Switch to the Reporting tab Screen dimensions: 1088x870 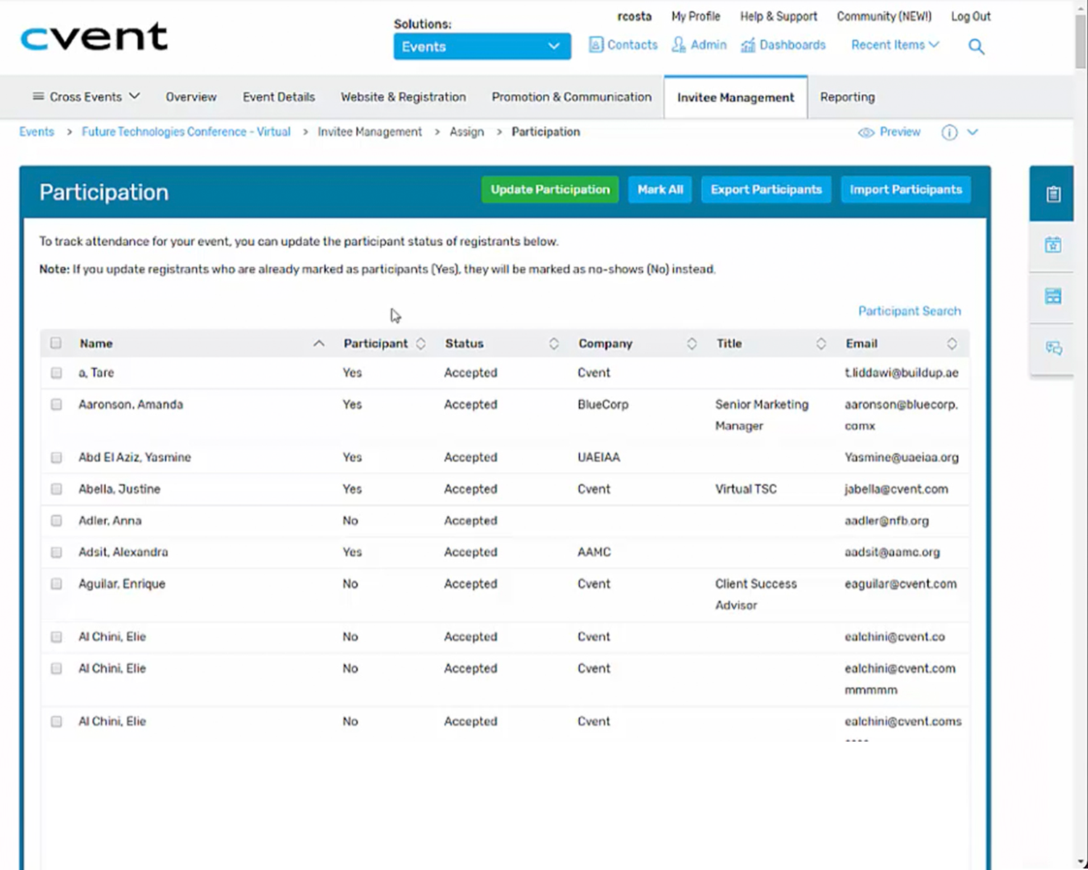(x=846, y=96)
